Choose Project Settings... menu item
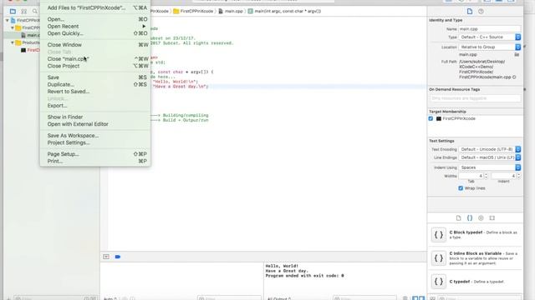535x300 pixels. [95, 142]
